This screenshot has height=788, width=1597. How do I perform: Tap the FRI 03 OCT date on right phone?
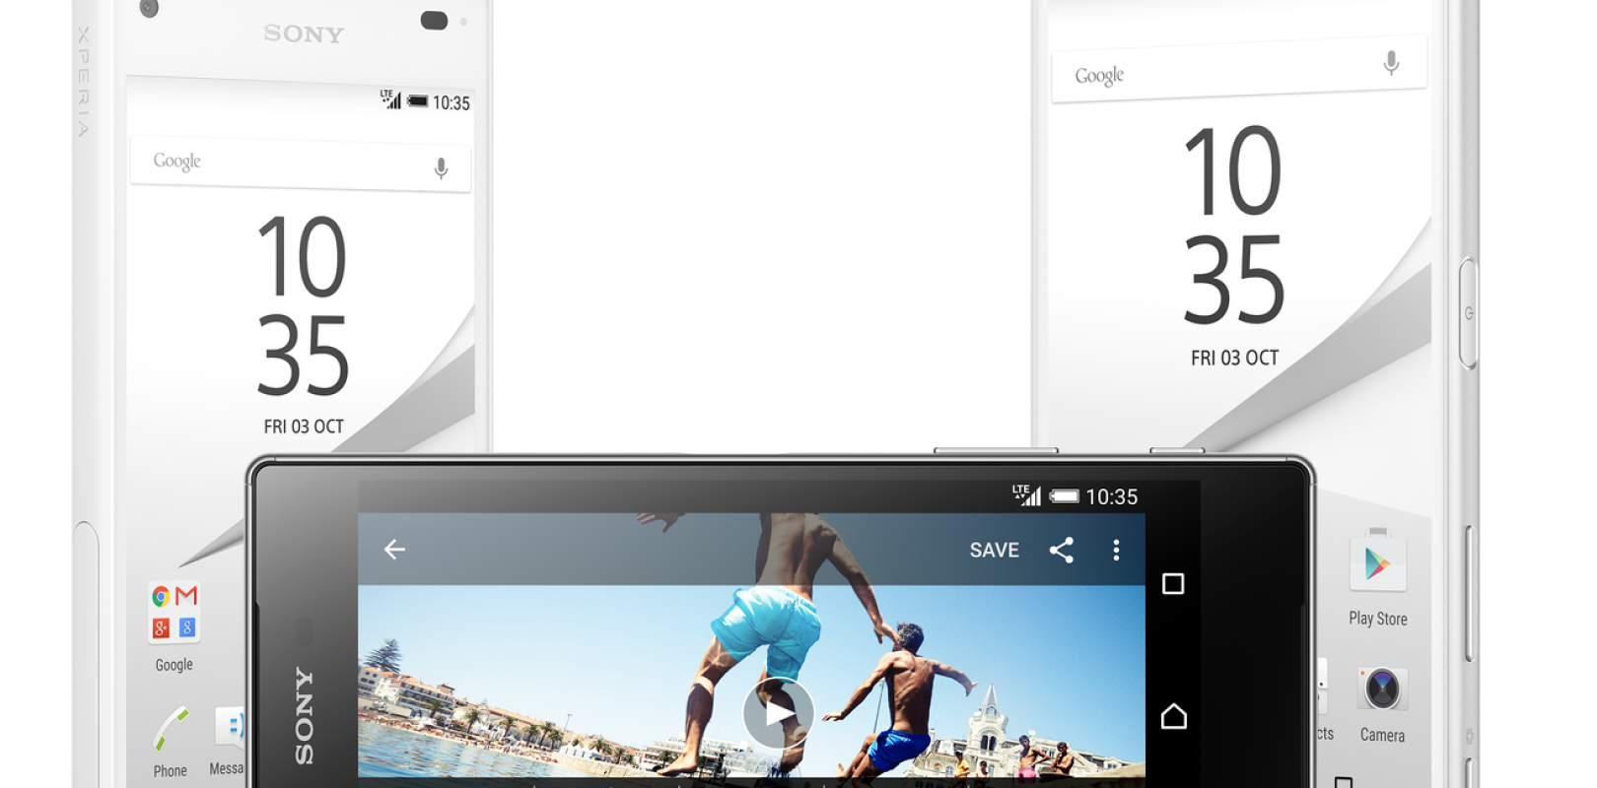pos(1234,359)
